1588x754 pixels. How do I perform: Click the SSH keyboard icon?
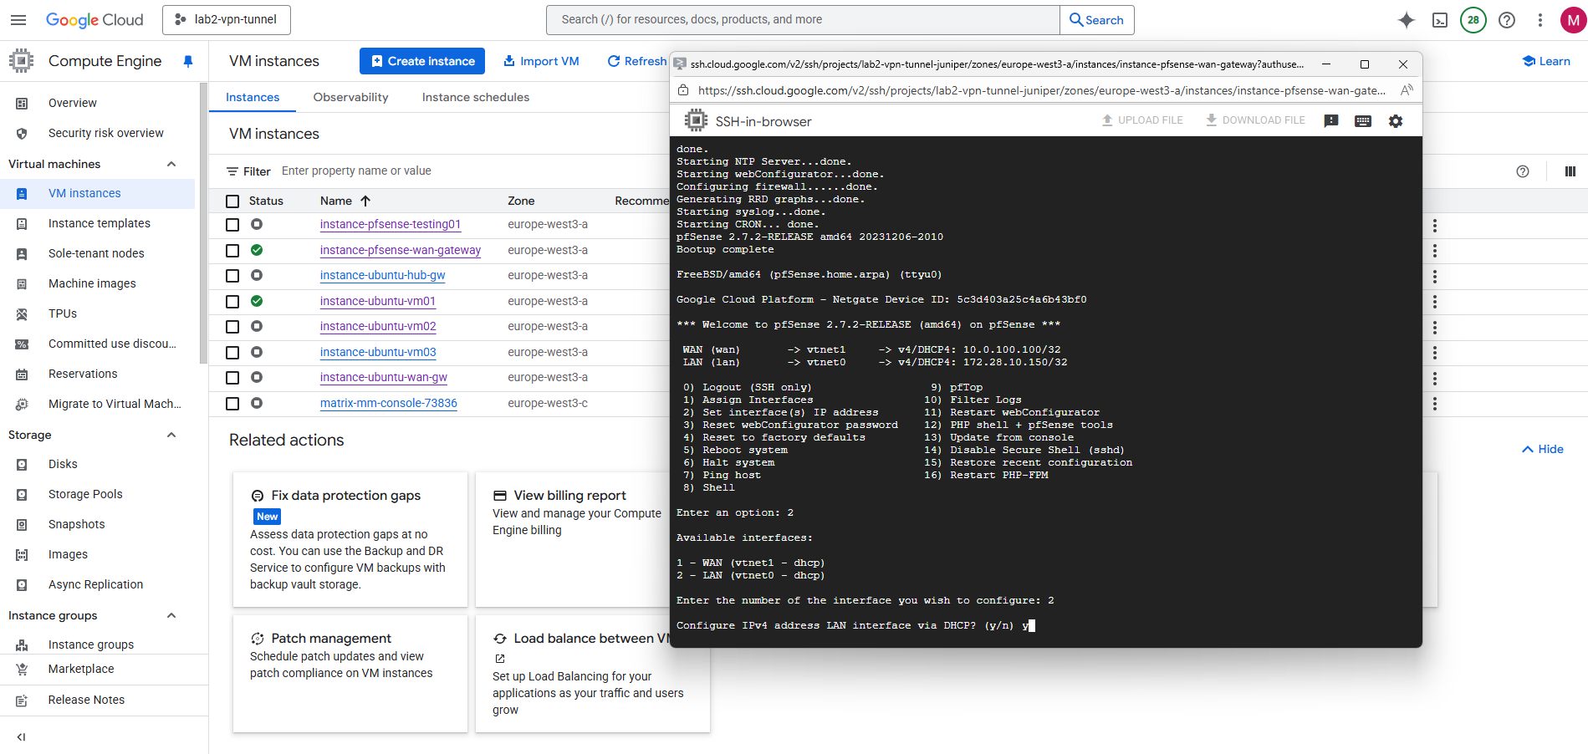coord(1362,121)
